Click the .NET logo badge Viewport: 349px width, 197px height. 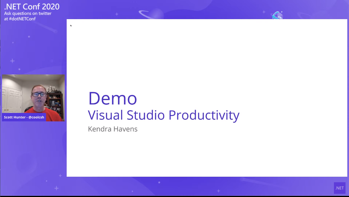339,188
